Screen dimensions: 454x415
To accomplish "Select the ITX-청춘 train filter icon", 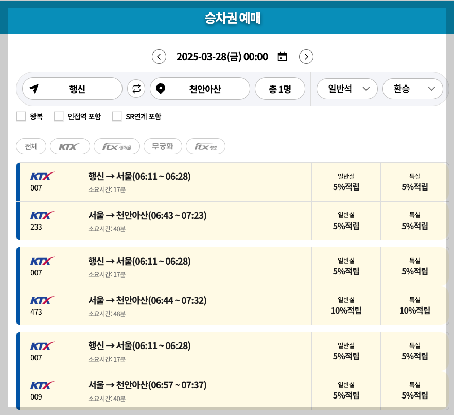I will point(205,146).
